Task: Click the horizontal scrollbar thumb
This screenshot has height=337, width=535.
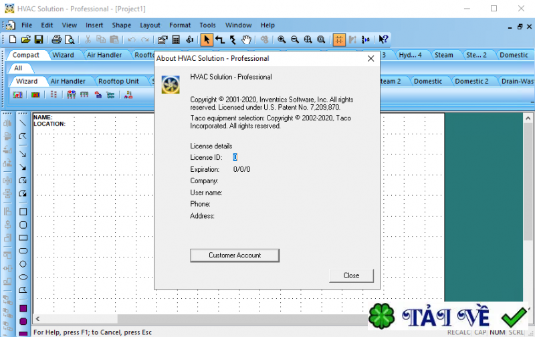Action: (x=242, y=319)
